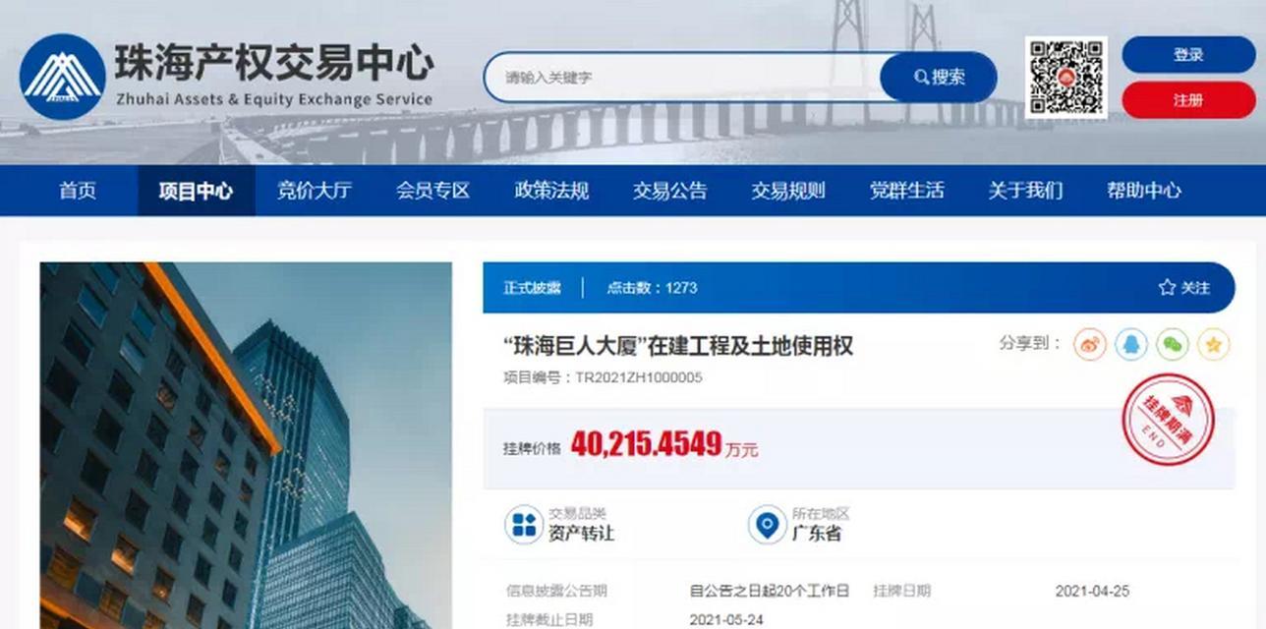
Task: Open the 竞价大厅 bidding hall menu
Action: pos(314,191)
